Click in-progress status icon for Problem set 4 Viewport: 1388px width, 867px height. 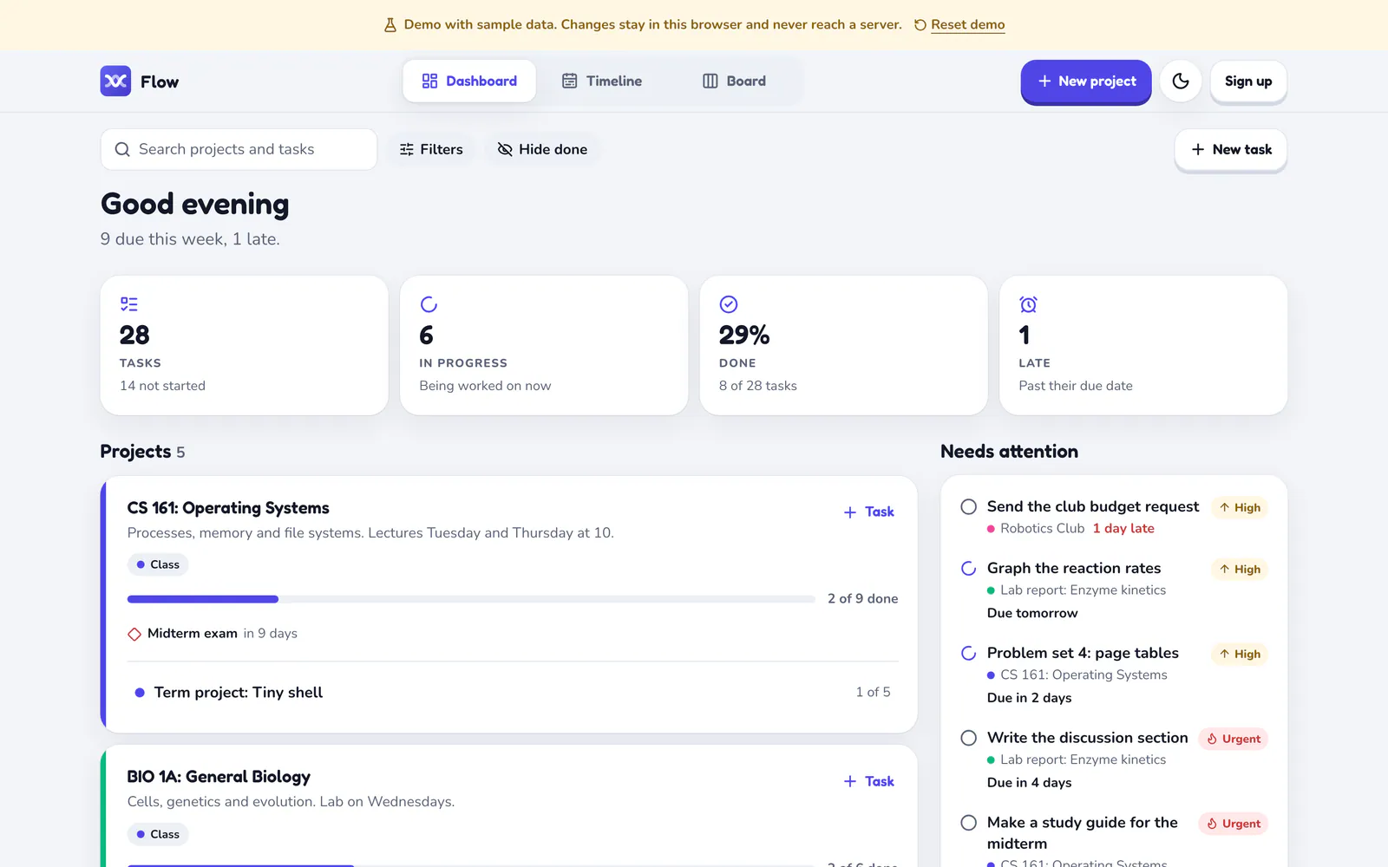click(x=969, y=654)
